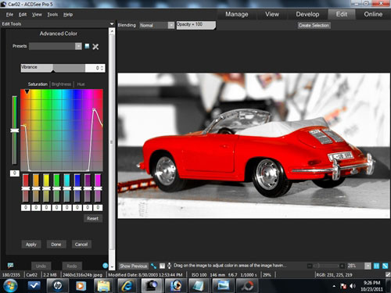Open the HP app in the taskbar
This screenshot has height=293, width=391.
57,286
